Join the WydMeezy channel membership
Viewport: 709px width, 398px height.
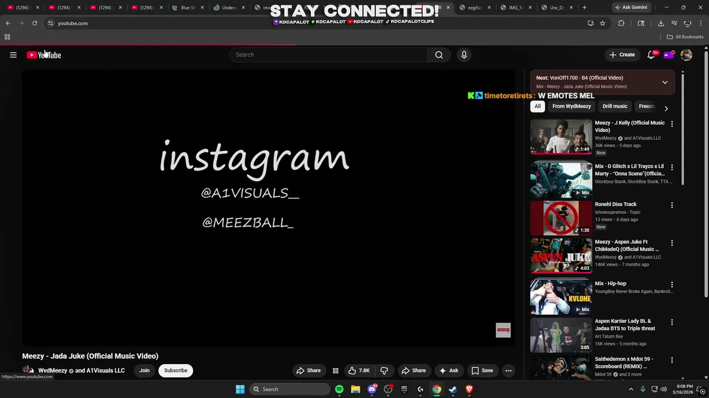coord(145,370)
